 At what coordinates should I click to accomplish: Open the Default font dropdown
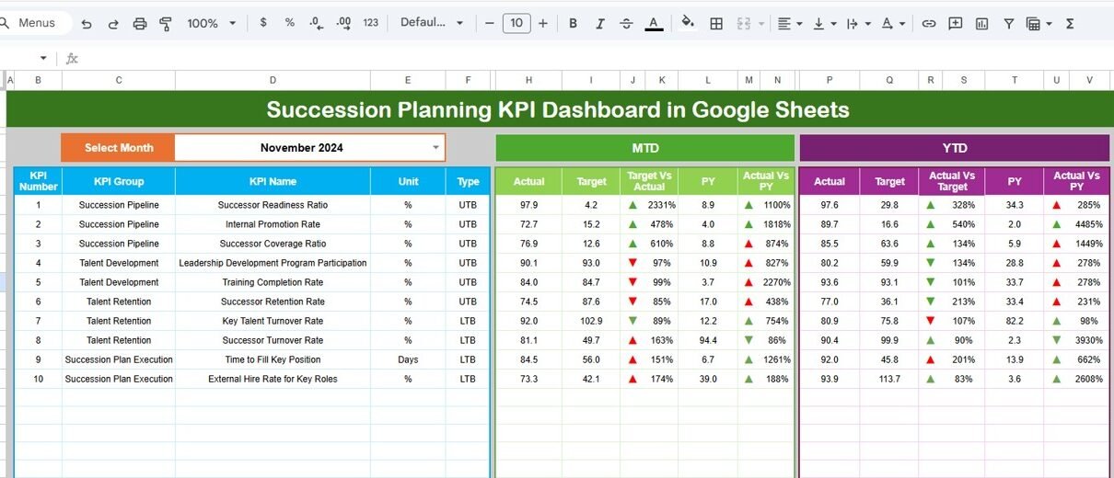[432, 23]
